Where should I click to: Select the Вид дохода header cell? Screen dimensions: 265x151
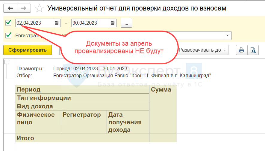(82, 106)
